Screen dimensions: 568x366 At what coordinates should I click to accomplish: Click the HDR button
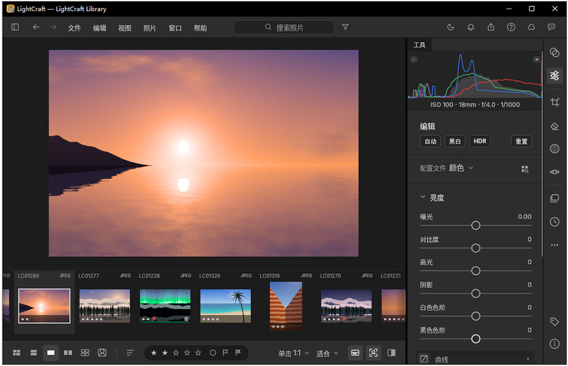click(480, 142)
